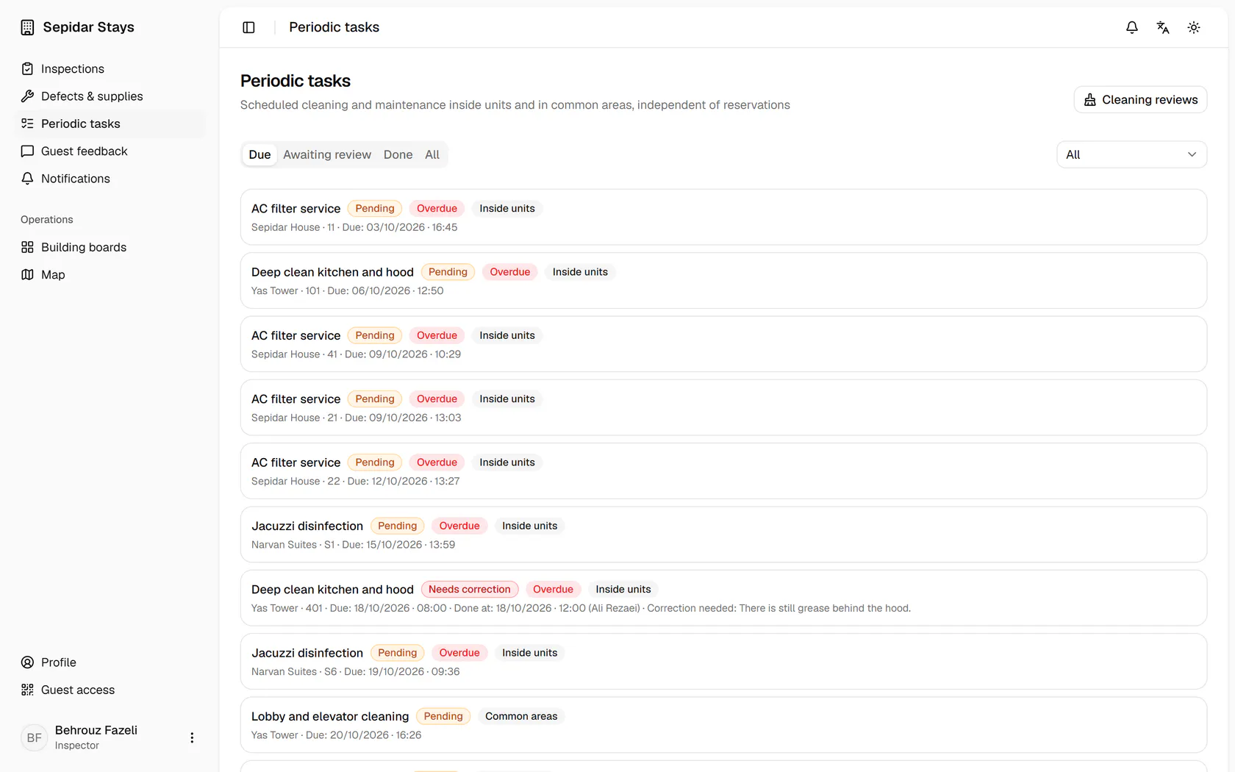This screenshot has height=772, width=1235.
Task: Open Guest feedback page
Action: pyautogui.click(x=110, y=151)
